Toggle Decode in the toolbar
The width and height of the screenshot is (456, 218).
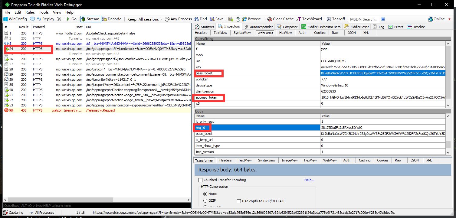(x=112, y=19)
